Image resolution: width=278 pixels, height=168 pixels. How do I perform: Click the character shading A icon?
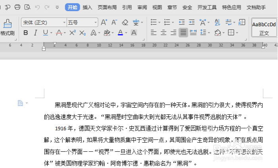pyautogui.click(x=134, y=33)
